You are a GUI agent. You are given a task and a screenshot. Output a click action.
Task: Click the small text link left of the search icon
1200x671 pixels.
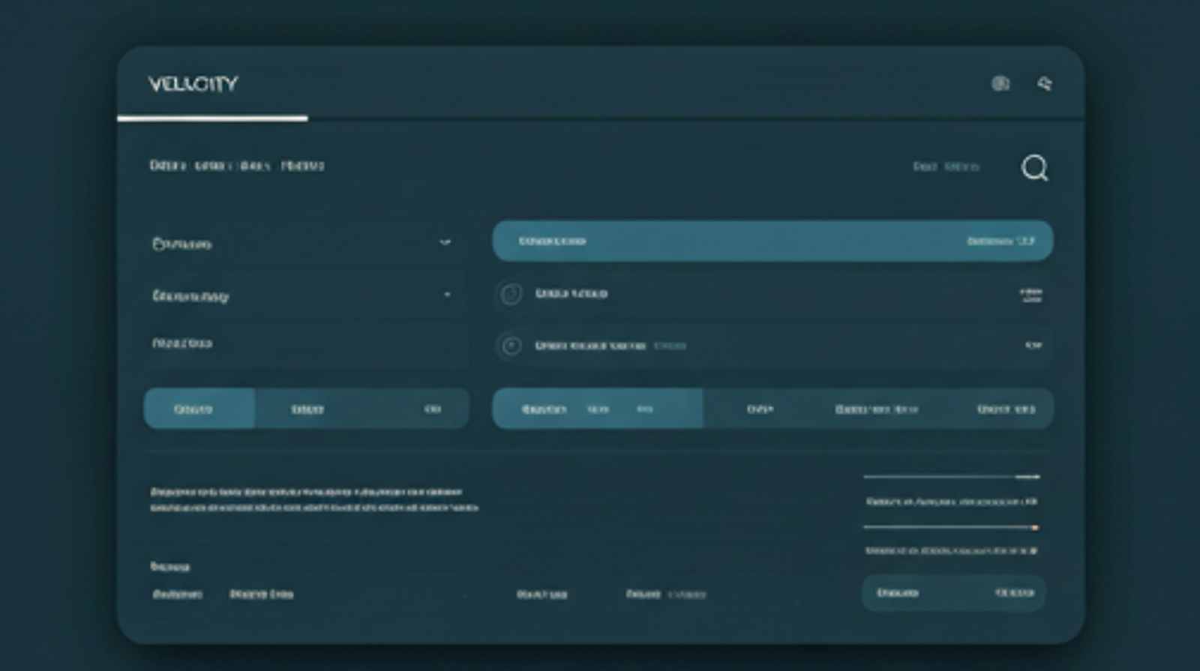tap(946, 166)
